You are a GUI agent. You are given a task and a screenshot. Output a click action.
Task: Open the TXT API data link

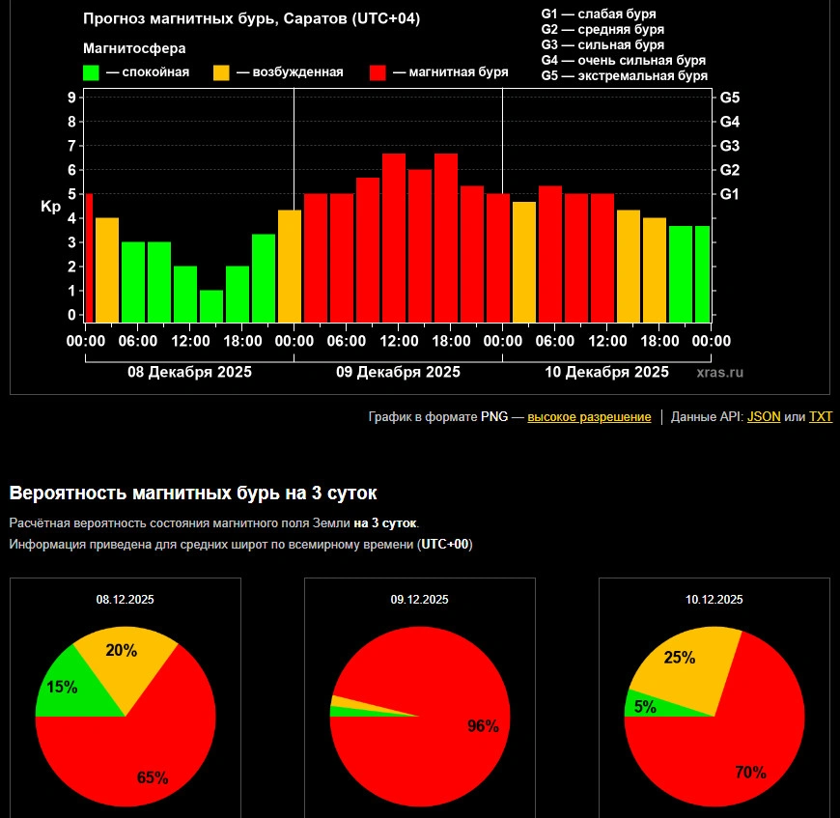click(x=820, y=417)
